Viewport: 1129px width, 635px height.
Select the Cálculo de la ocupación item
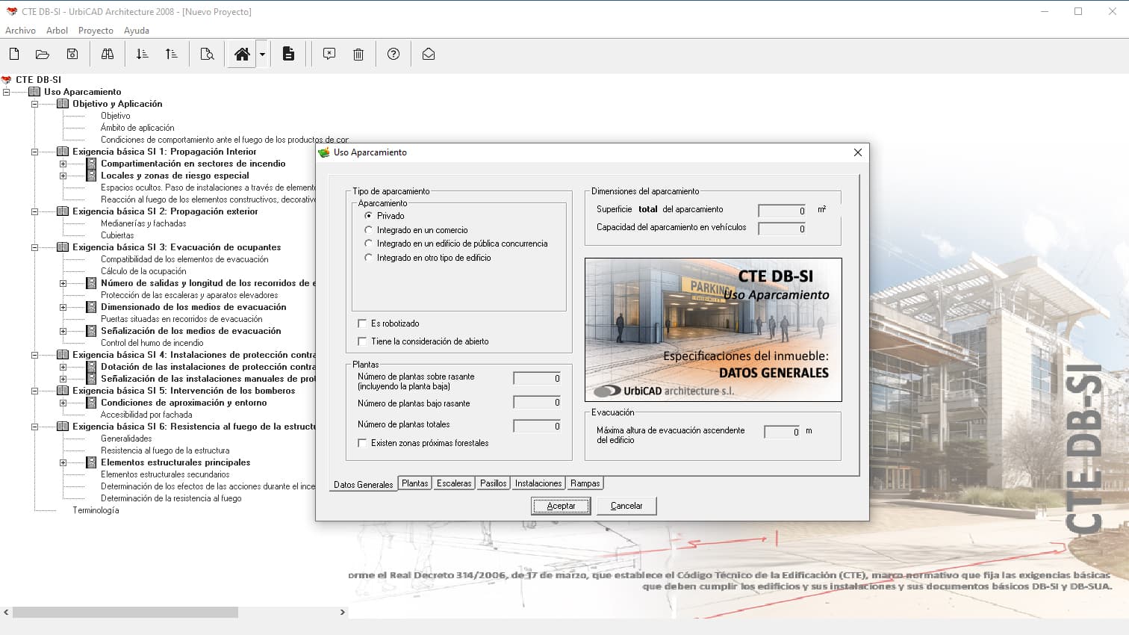pyautogui.click(x=143, y=271)
